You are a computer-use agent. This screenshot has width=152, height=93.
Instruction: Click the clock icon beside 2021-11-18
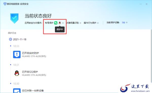click(x=10, y=39)
